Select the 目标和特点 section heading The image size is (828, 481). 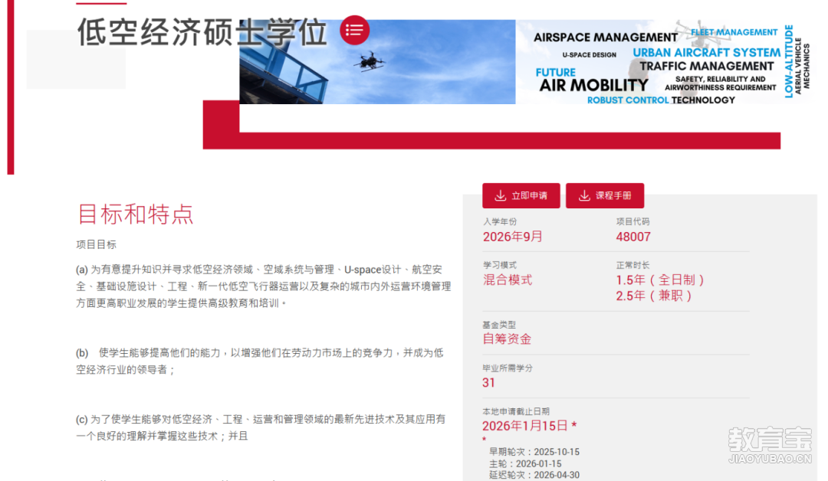click(x=136, y=214)
